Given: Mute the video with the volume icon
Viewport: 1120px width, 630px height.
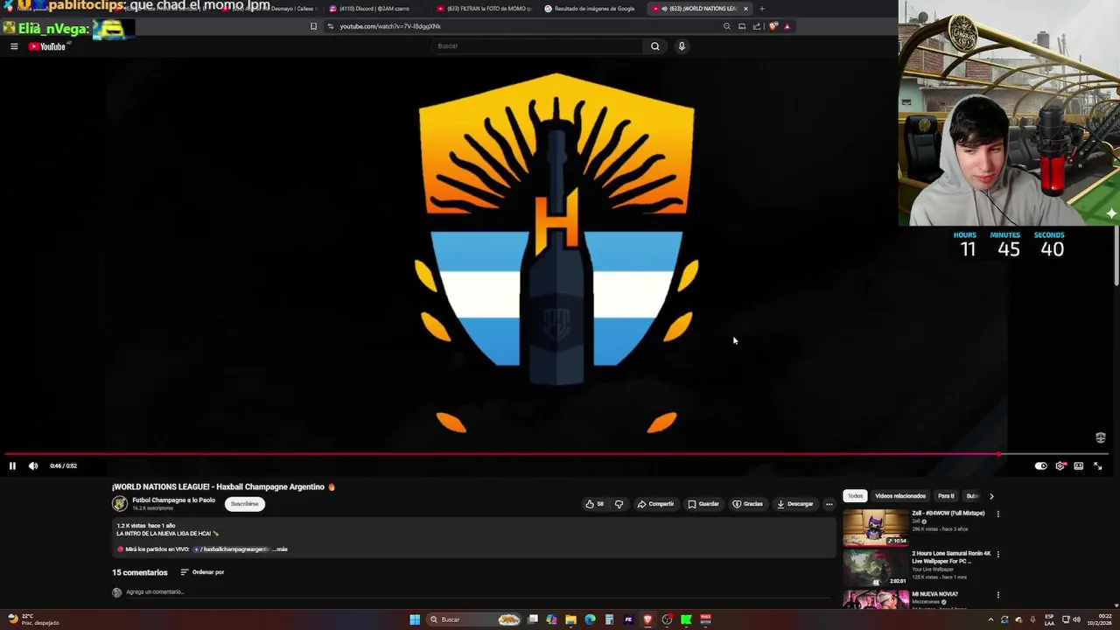Looking at the screenshot, I should click(x=33, y=466).
